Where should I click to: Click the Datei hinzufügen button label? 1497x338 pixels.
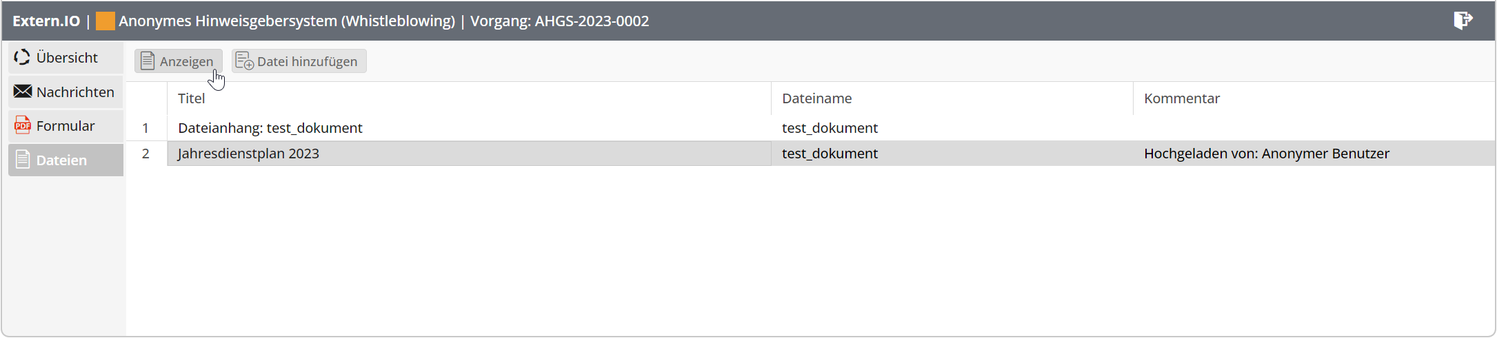pos(307,61)
